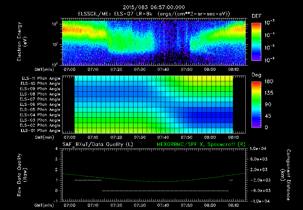Click the DEF label above the top color bar

256,16
